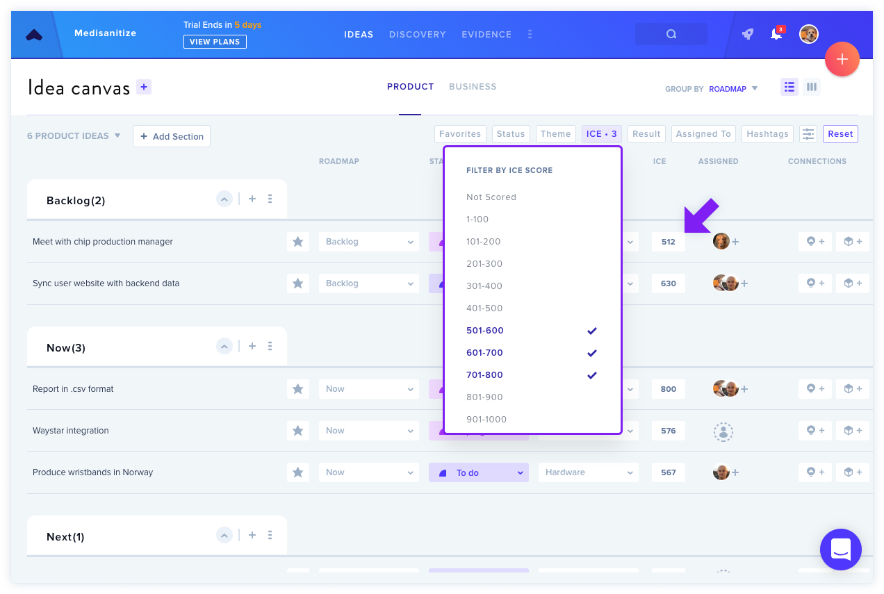Favorite the Waystar integration idea star
This screenshot has width=884, height=594.
[x=298, y=431]
